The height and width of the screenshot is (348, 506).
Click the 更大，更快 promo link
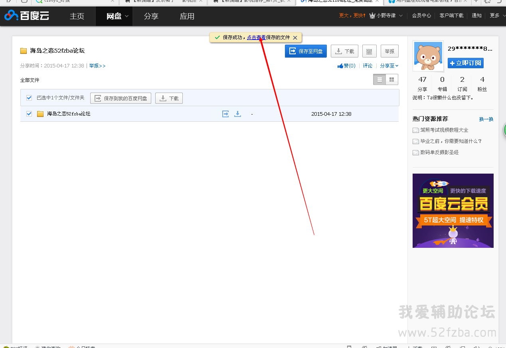pyautogui.click(x=352, y=16)
